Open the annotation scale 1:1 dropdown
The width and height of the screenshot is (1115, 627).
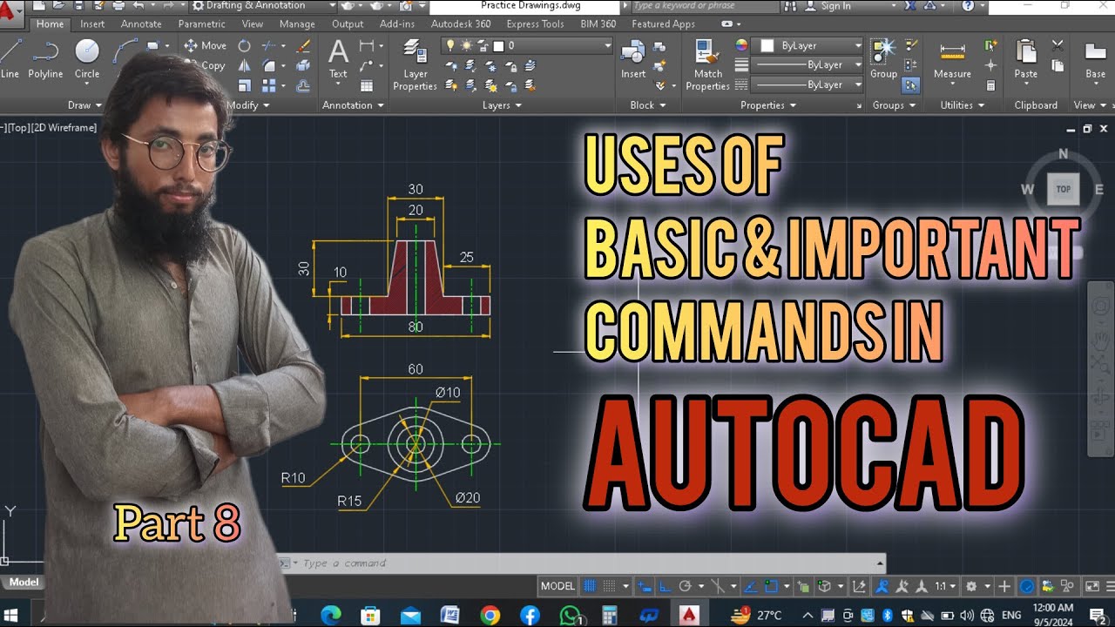coord(945,586)
